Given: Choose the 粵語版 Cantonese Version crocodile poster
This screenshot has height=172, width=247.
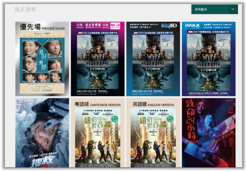Looking at the screenshot, I should point(98,132).
